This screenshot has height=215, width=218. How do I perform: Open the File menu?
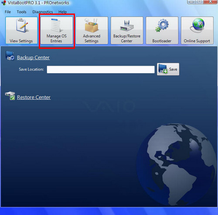click(x=8, y=12)
